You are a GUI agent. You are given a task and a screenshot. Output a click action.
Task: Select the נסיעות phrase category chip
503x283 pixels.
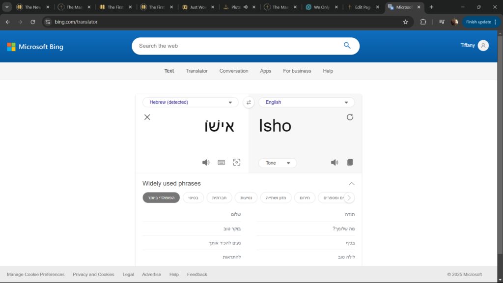[246, 198]
